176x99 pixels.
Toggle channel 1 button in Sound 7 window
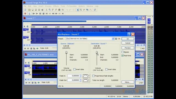[24, 29]
